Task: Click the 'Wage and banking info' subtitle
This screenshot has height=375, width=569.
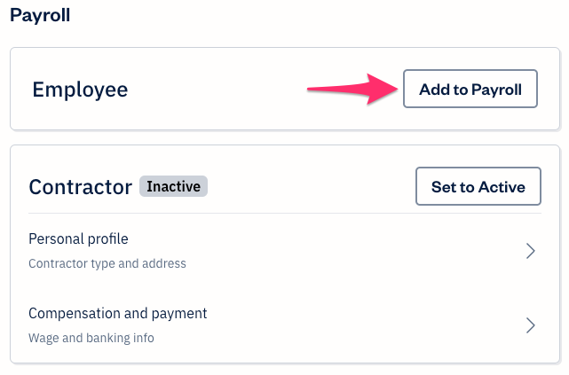Action: pos(91,338)
